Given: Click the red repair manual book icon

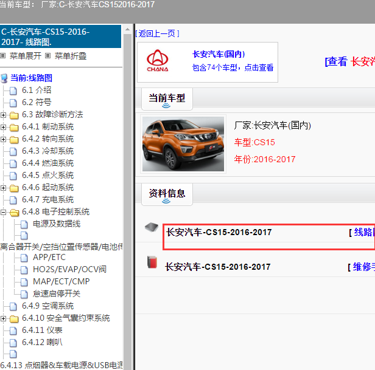Looking at the screenshot, I should 152,262.
